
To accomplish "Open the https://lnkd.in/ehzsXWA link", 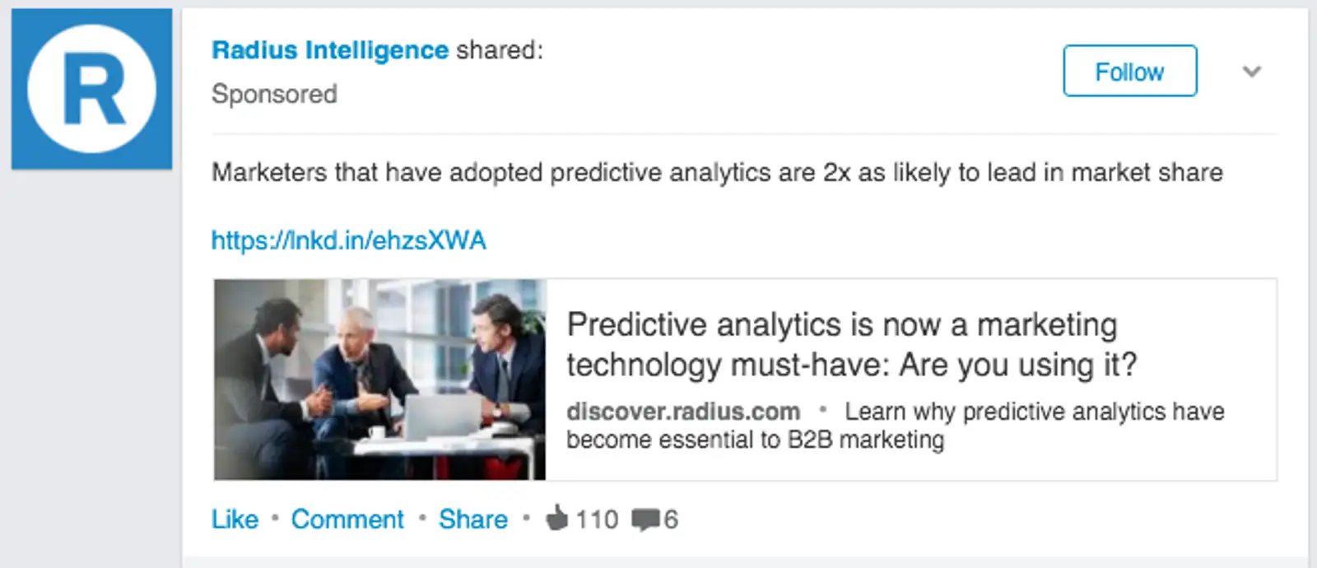I will (x=348, y=240).
